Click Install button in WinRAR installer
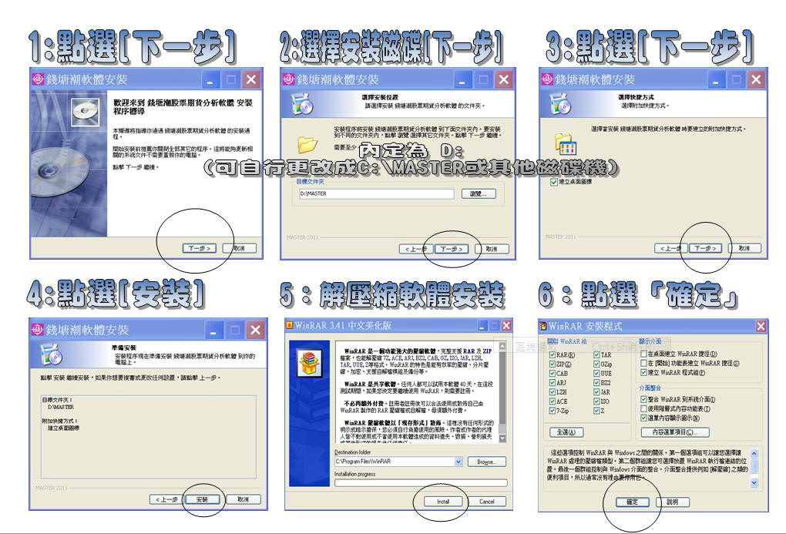 point(443,501)
